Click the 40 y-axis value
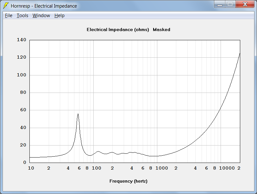This screenshot has height=194, width=257. [23, 127]
